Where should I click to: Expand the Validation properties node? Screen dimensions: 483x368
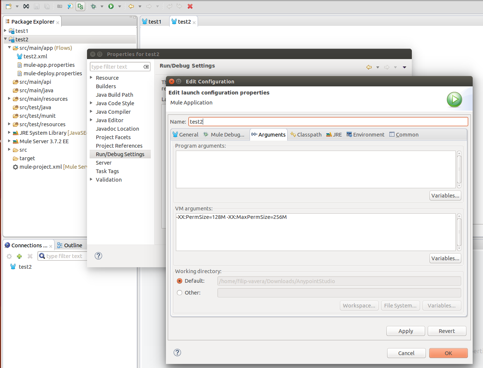coord(91,179)
